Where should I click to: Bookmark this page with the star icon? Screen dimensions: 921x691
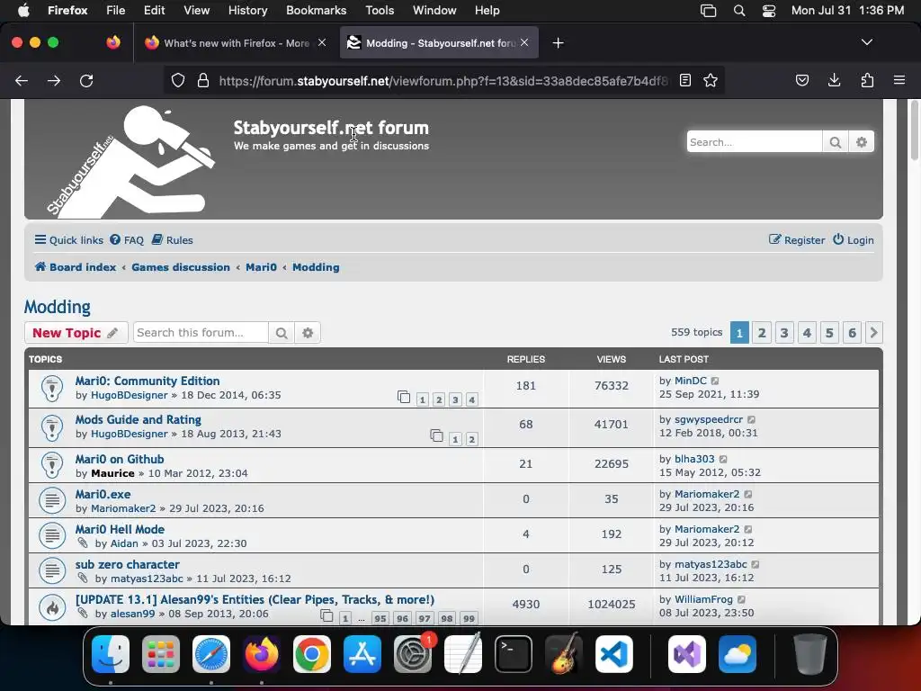(x=711, y=80)
